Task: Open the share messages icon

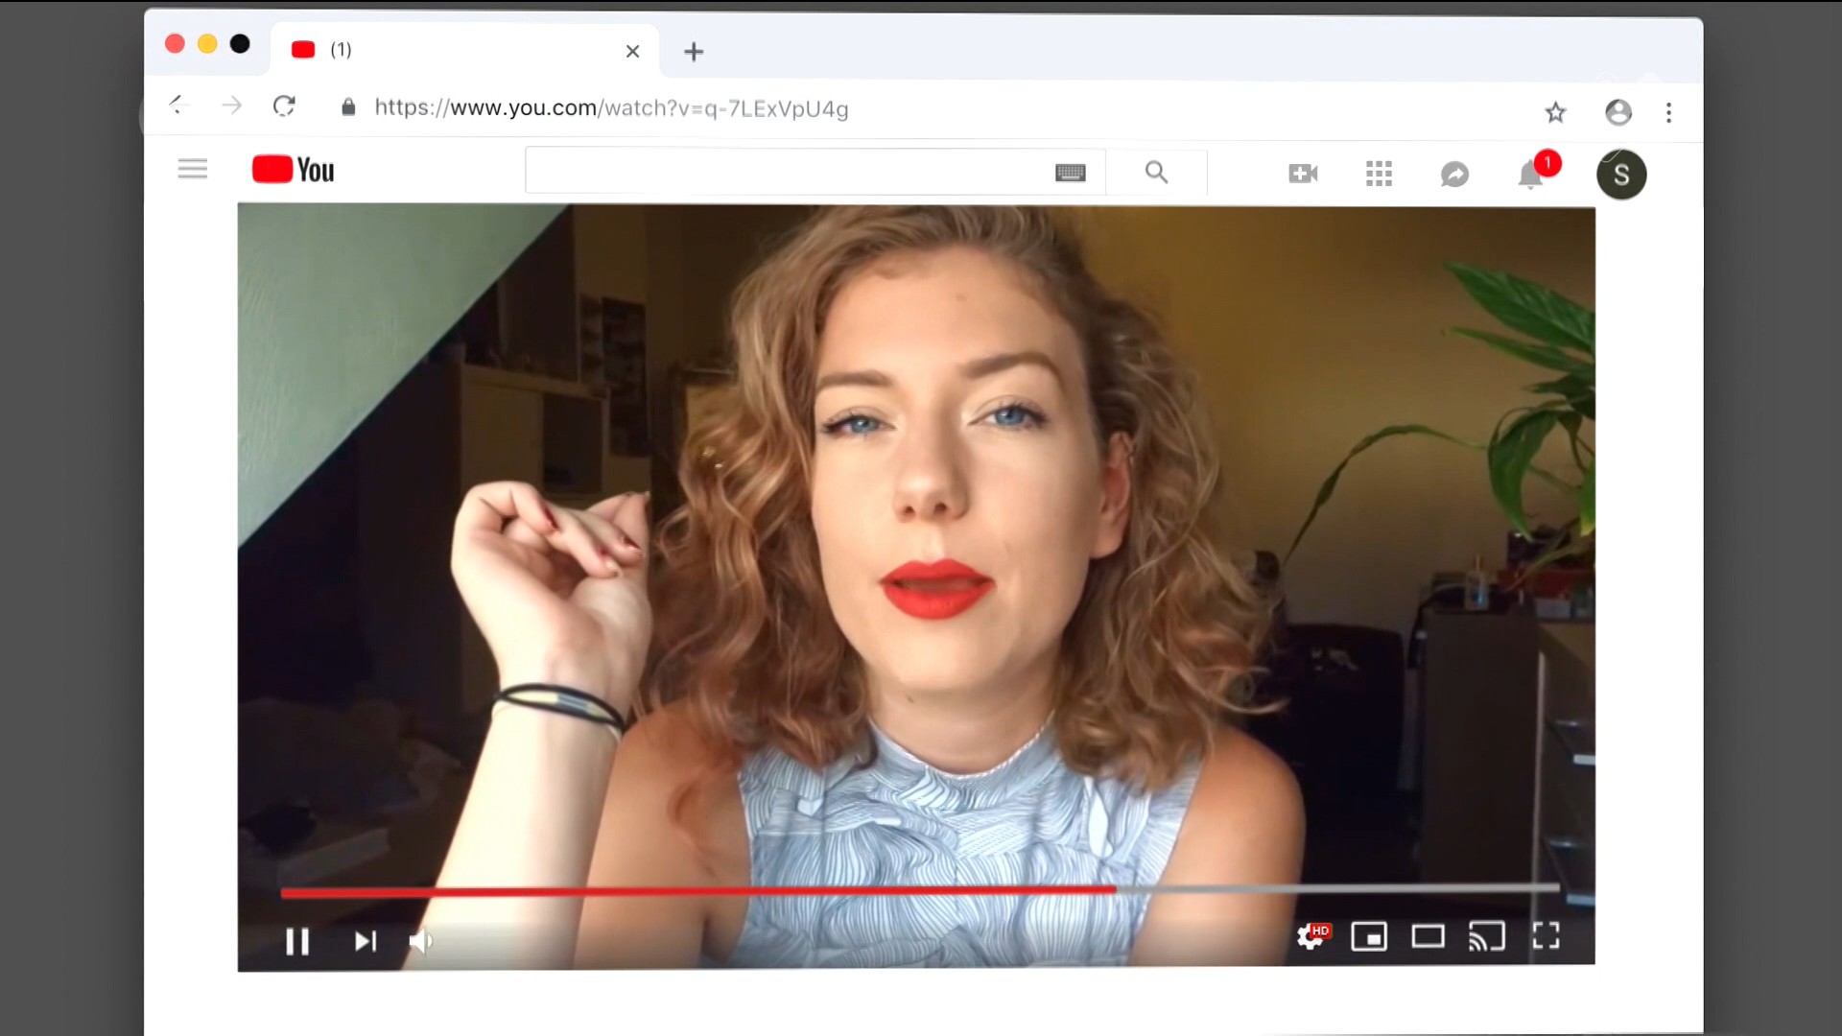Action: [x=1454, y=175]
